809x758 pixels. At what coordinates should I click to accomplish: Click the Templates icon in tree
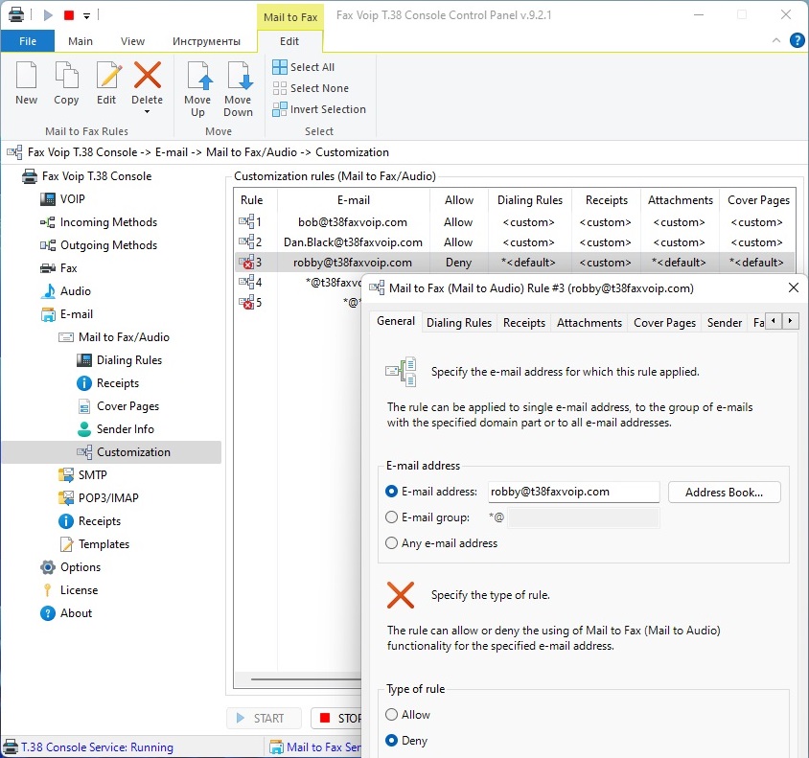click(66, 544)
